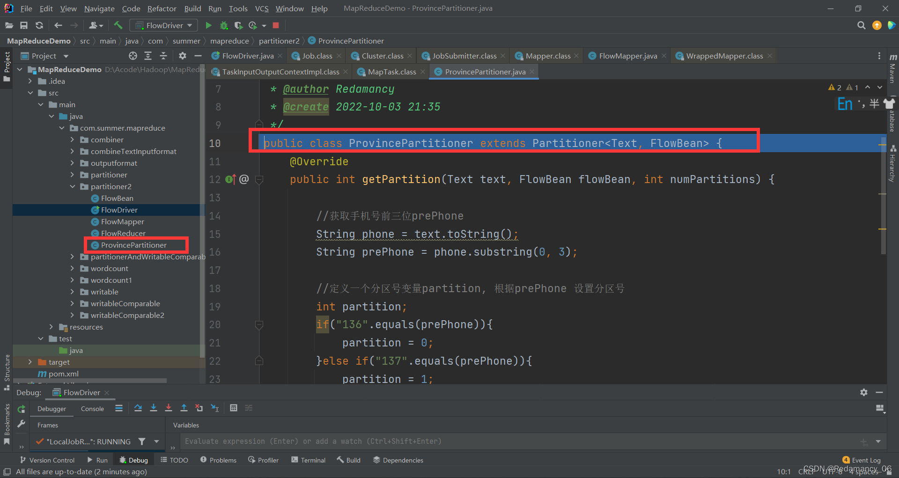899x478 pixels.
Task: Select opened file locate target icon in Project panel
Action: pos(133,56)
